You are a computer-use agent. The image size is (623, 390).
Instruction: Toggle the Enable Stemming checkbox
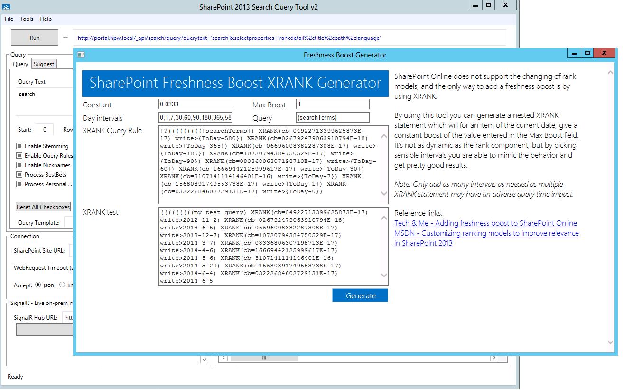point(19,146)
